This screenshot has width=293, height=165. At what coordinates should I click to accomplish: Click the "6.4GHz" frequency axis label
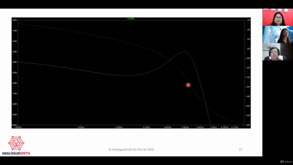pyautogui.click(x=200, y=127)
